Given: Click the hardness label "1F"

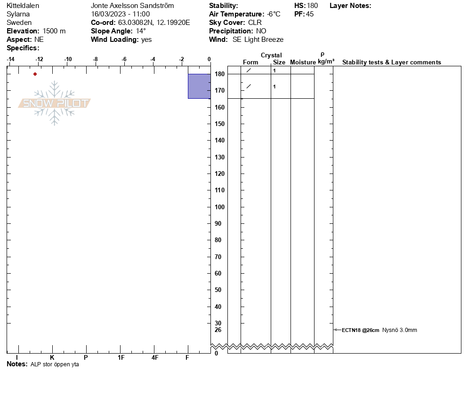Looking at the screenshot, I should click(x=121, y=357).
